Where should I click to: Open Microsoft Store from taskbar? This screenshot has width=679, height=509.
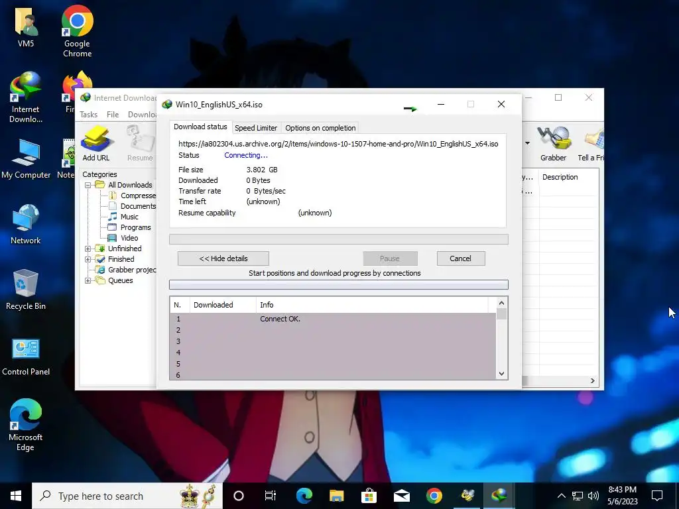point(369,496)
